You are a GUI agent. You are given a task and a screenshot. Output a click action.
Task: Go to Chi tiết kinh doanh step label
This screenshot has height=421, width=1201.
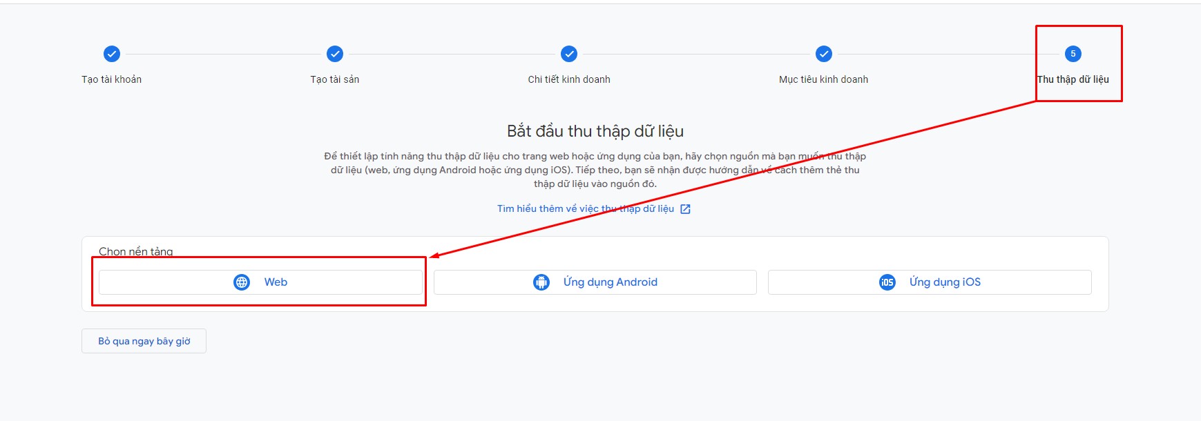click(x=569, y=79)
